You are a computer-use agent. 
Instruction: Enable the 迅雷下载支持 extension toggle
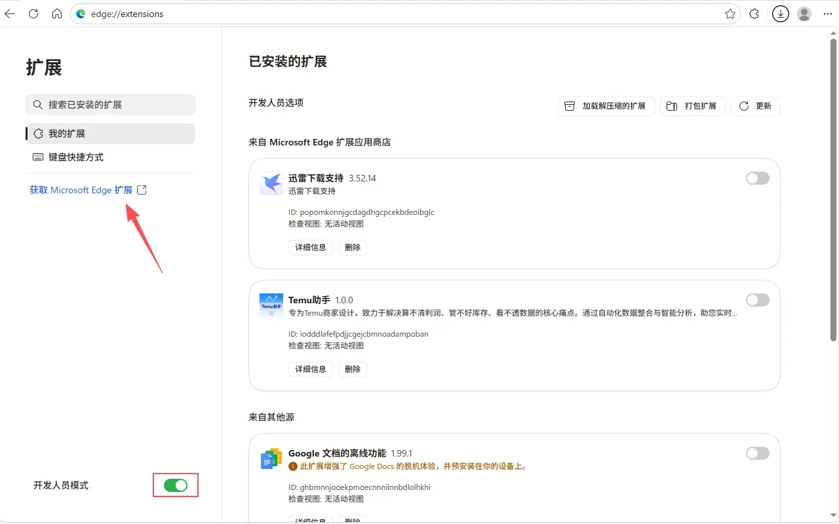point(757,178)
